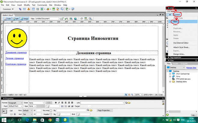The image size is (198, 123).
Task: Switch to Design view
Action: (x=25, y=19)
